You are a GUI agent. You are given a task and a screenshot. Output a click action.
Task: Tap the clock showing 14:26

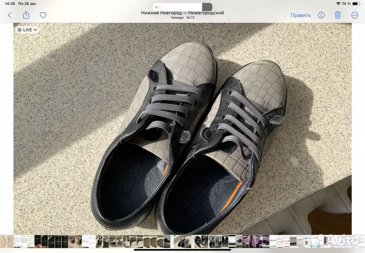tap(9, 4)
